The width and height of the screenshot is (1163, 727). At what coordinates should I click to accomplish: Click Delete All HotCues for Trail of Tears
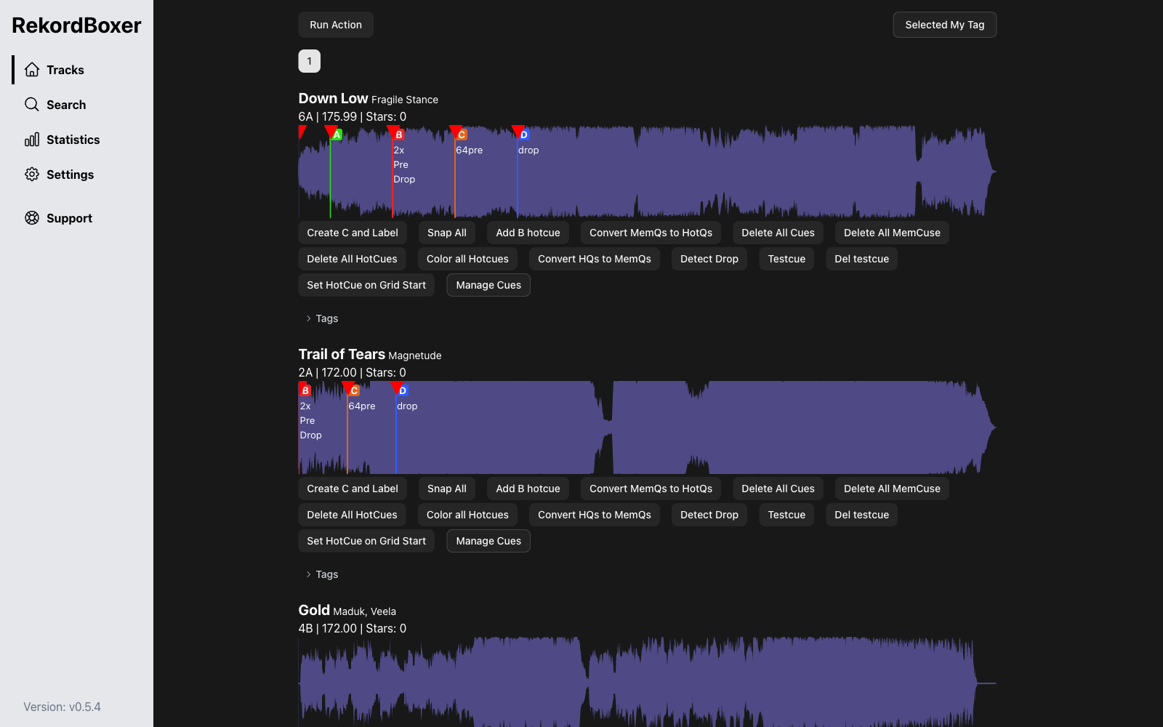point(352,515)
